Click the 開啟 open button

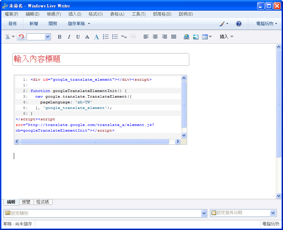(x=53, y=24)
